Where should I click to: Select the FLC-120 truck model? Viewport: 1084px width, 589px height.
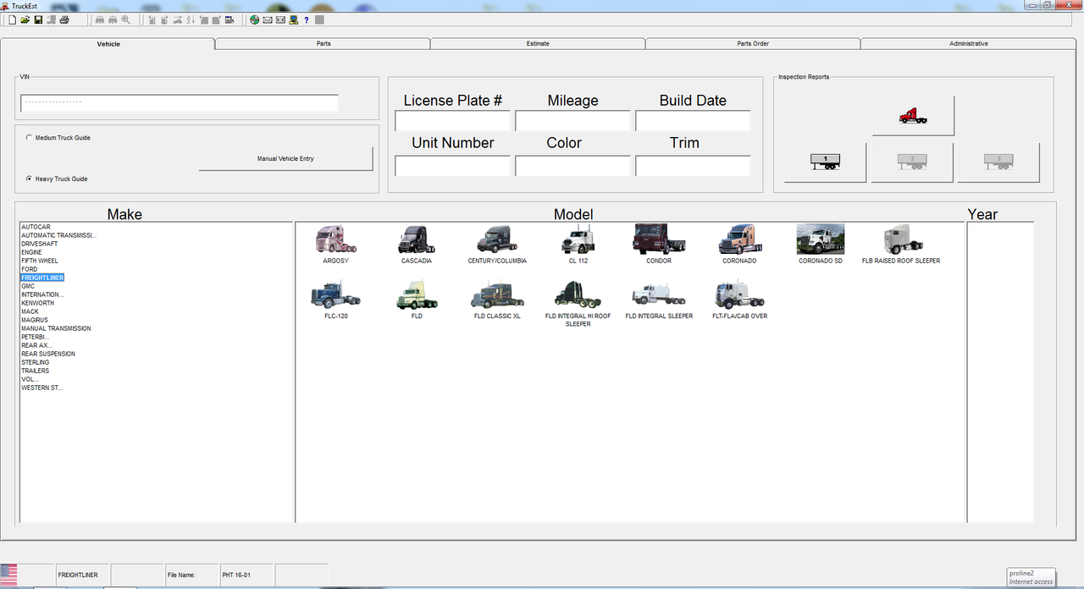[335, 300]
